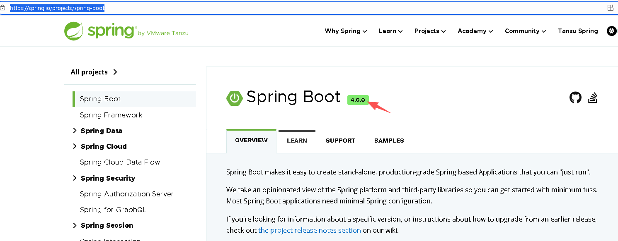Expand the Spring Cloud tree item
Image resolution: width=618 pixels, height=241 pixels.
(x=75, y=146)
